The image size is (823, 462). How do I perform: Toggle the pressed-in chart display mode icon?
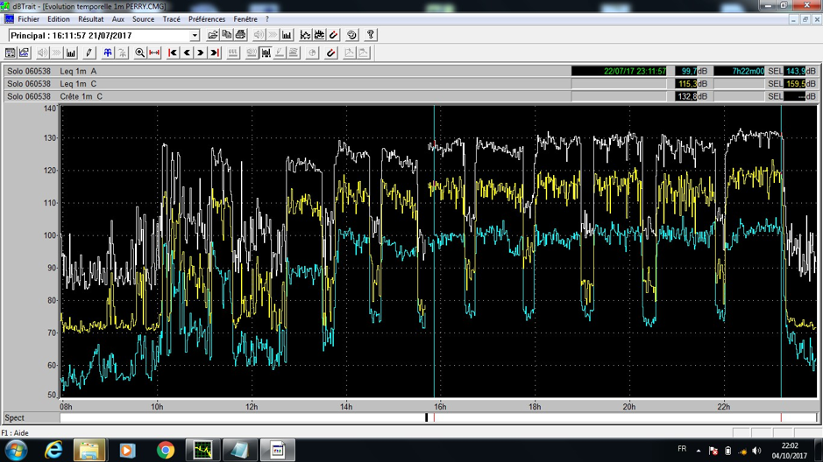coord(266,52)
